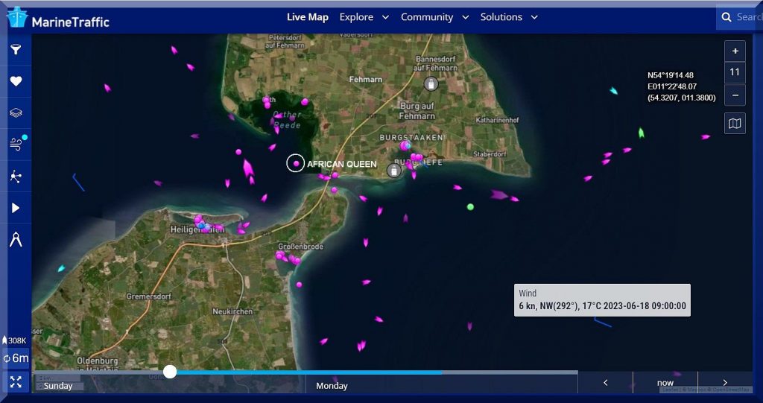Expand the Solutions dropdown menu

[509, 17]
